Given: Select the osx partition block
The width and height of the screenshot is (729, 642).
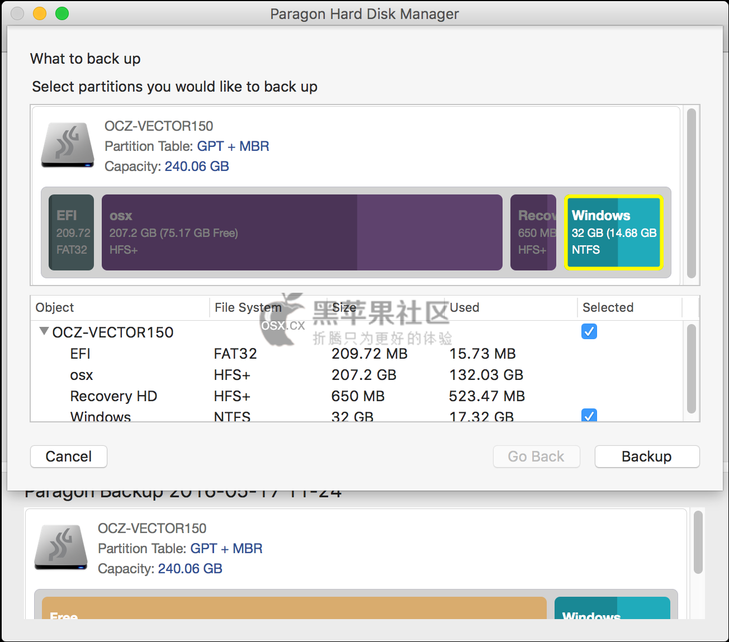Looking at the screenshot, I should (302, 232).
